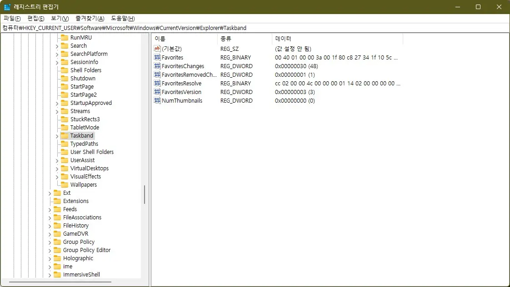The height and width of the screenshot is (287, 510).
Task: Click the TypedPaths folder icon
Action: click(65, 143)
